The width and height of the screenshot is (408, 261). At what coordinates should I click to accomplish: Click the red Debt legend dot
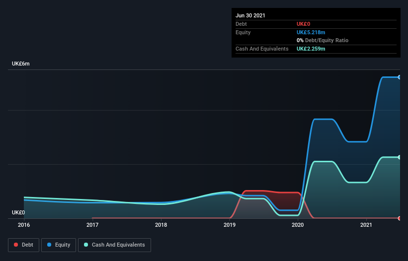click(16, 245)
